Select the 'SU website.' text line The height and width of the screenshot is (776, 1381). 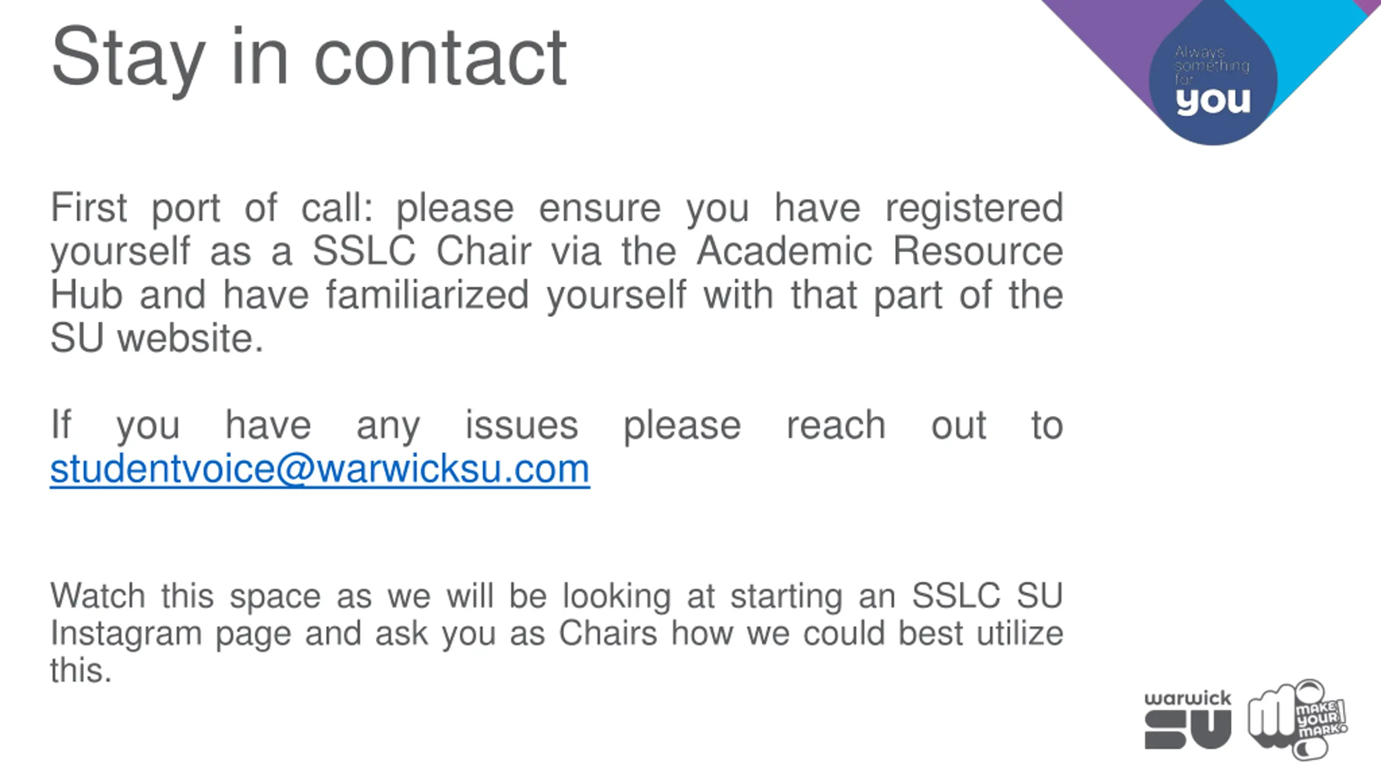(157, 338)
